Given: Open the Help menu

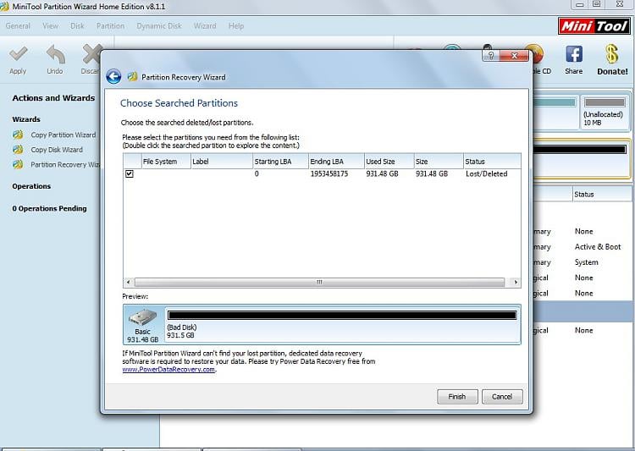Looking at the screenshot, I should pos(236,26).
